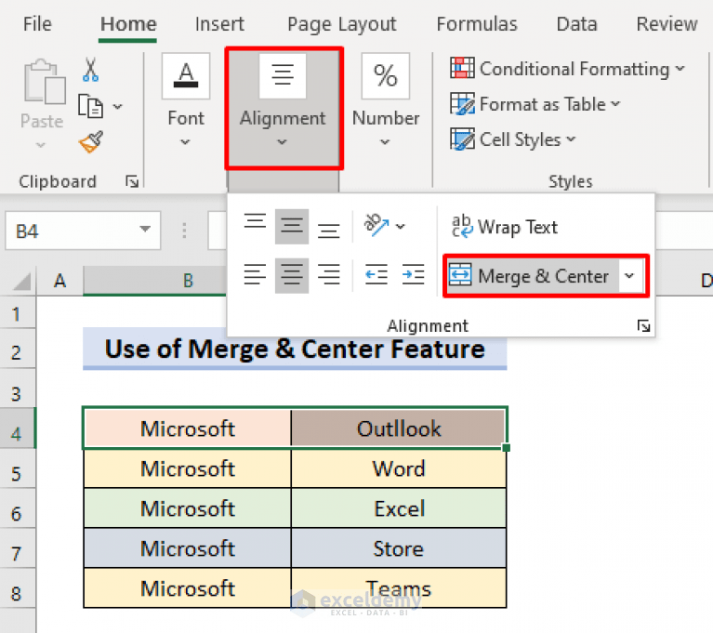
Task: Switch to the Data tab
Action: click(x=576, y=24)
